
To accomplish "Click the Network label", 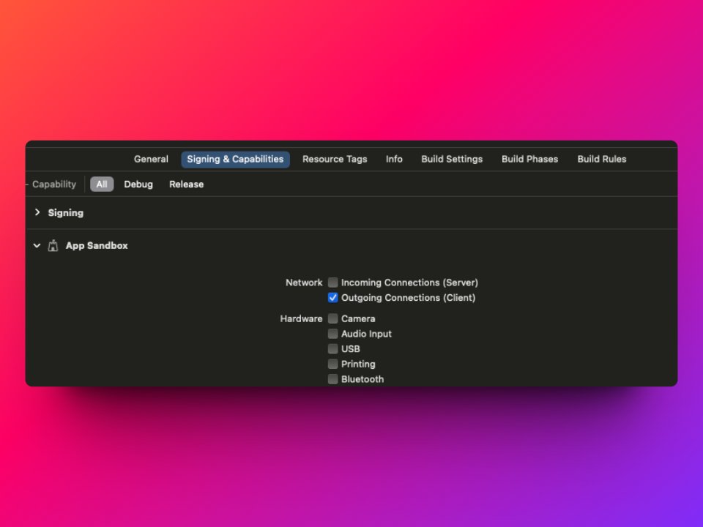I will [x=304, y=283].
